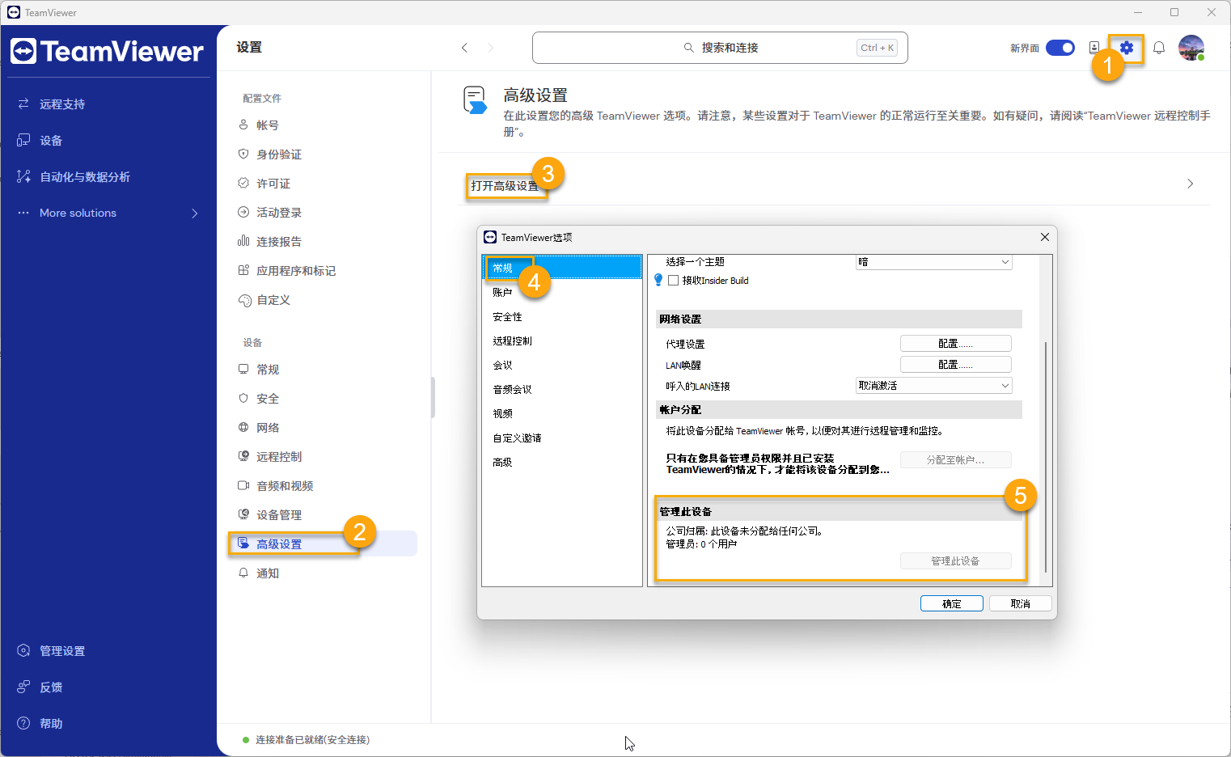Select 账户 in the options dialog
The height and width of the screenshot is (757, 1231).
[x=502, y=292]
